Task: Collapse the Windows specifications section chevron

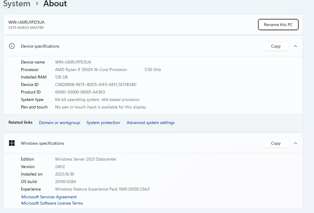Action: tap(295, 143)
